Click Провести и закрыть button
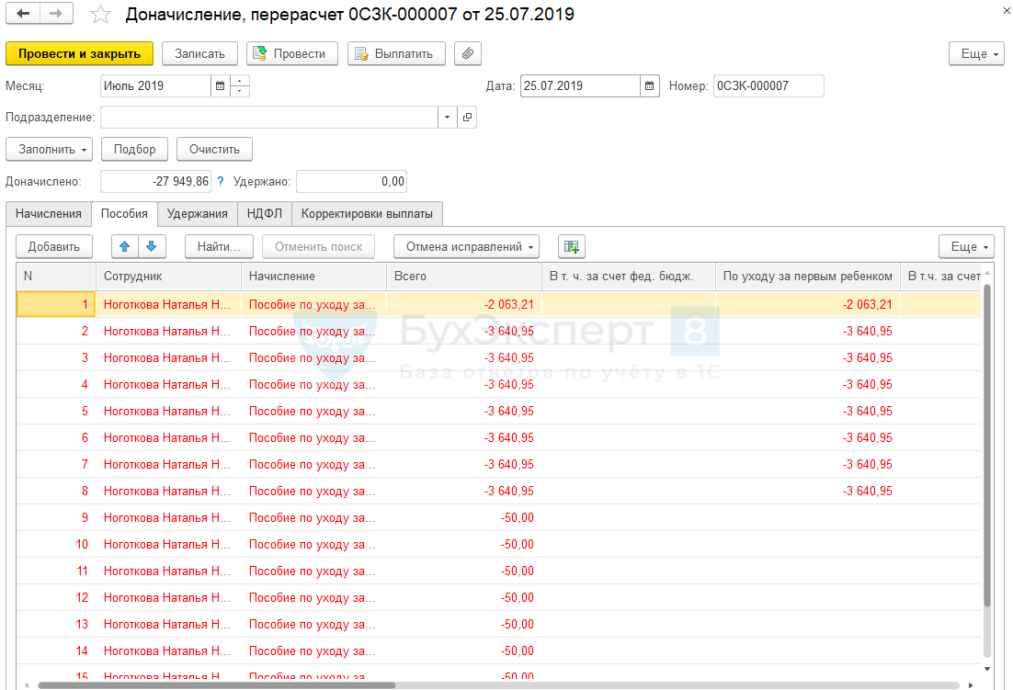1013x690 pixels. [x=80, y=53]
